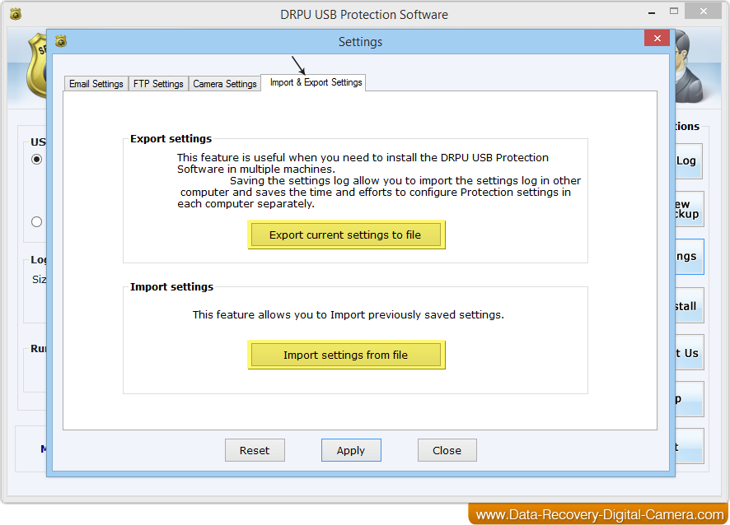Click the Settings button in main window sidebar
Viewport: 730px width, 525px height.
tap(689, 257)
